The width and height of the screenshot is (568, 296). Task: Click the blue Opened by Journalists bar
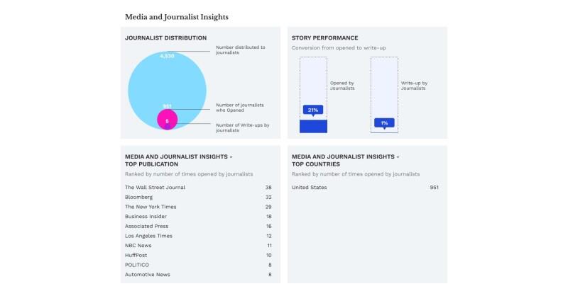tap(313, 126)
